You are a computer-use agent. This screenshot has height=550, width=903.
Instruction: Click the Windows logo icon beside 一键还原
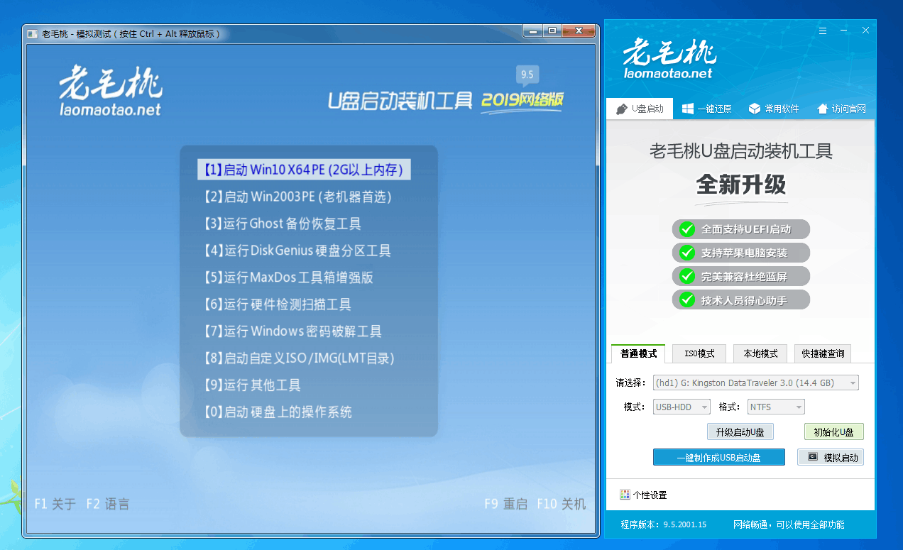[688, 109]
